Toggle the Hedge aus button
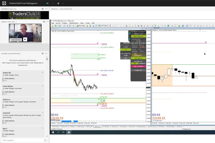 [x=138, y=70]
